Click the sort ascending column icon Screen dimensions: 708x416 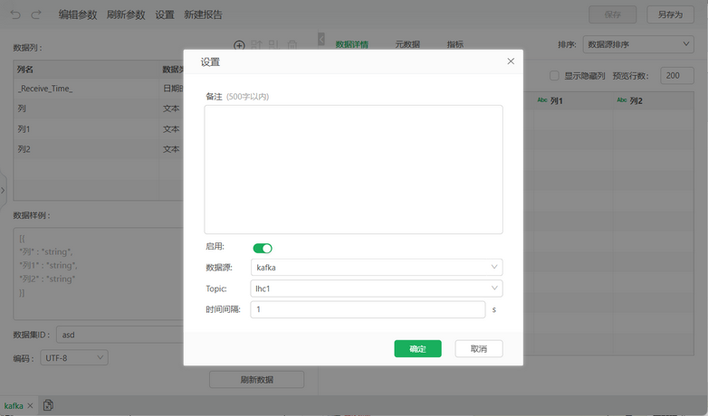click(x=256, y=45)
